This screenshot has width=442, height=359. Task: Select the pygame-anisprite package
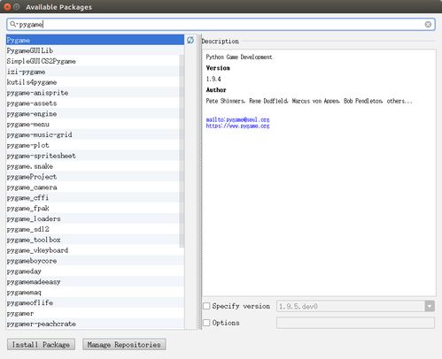coord(95,93)
